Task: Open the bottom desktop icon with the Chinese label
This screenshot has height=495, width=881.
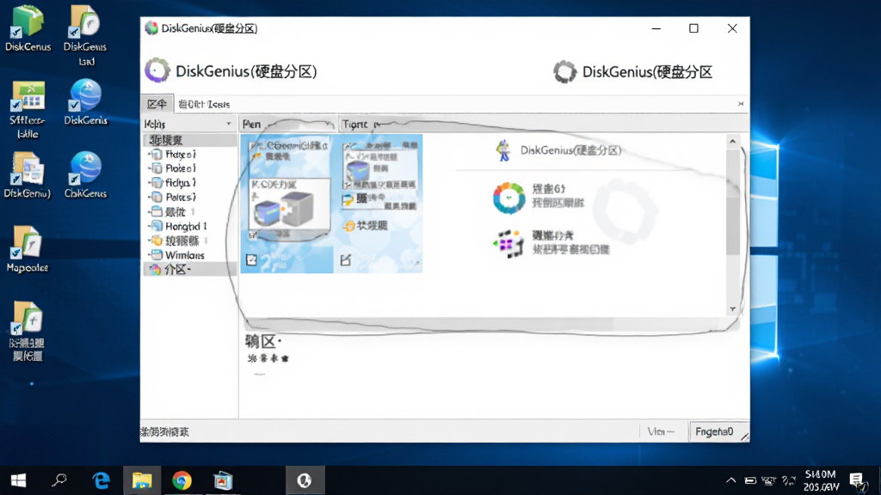Action: [27, 331]
